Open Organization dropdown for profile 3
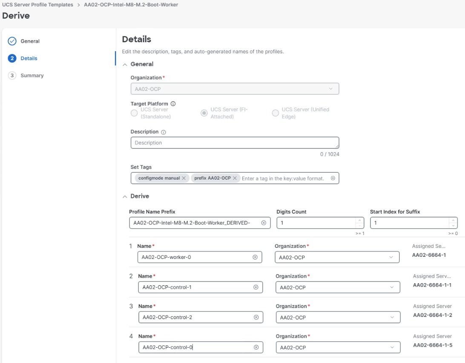This screenshot has width=465, height=363. click(x=338, y=317)
